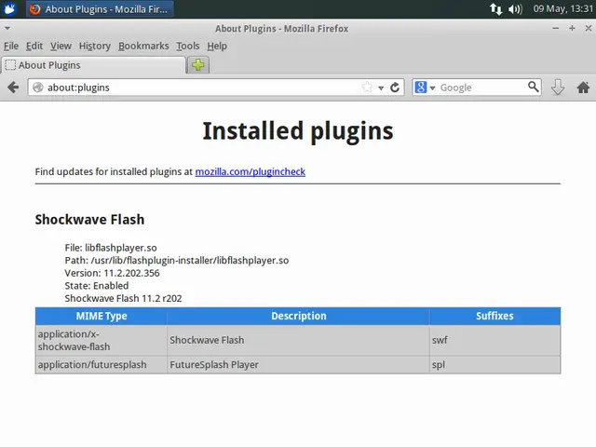Go back with the back arrow
596x447 pixels.
click(x=13, y=88)
